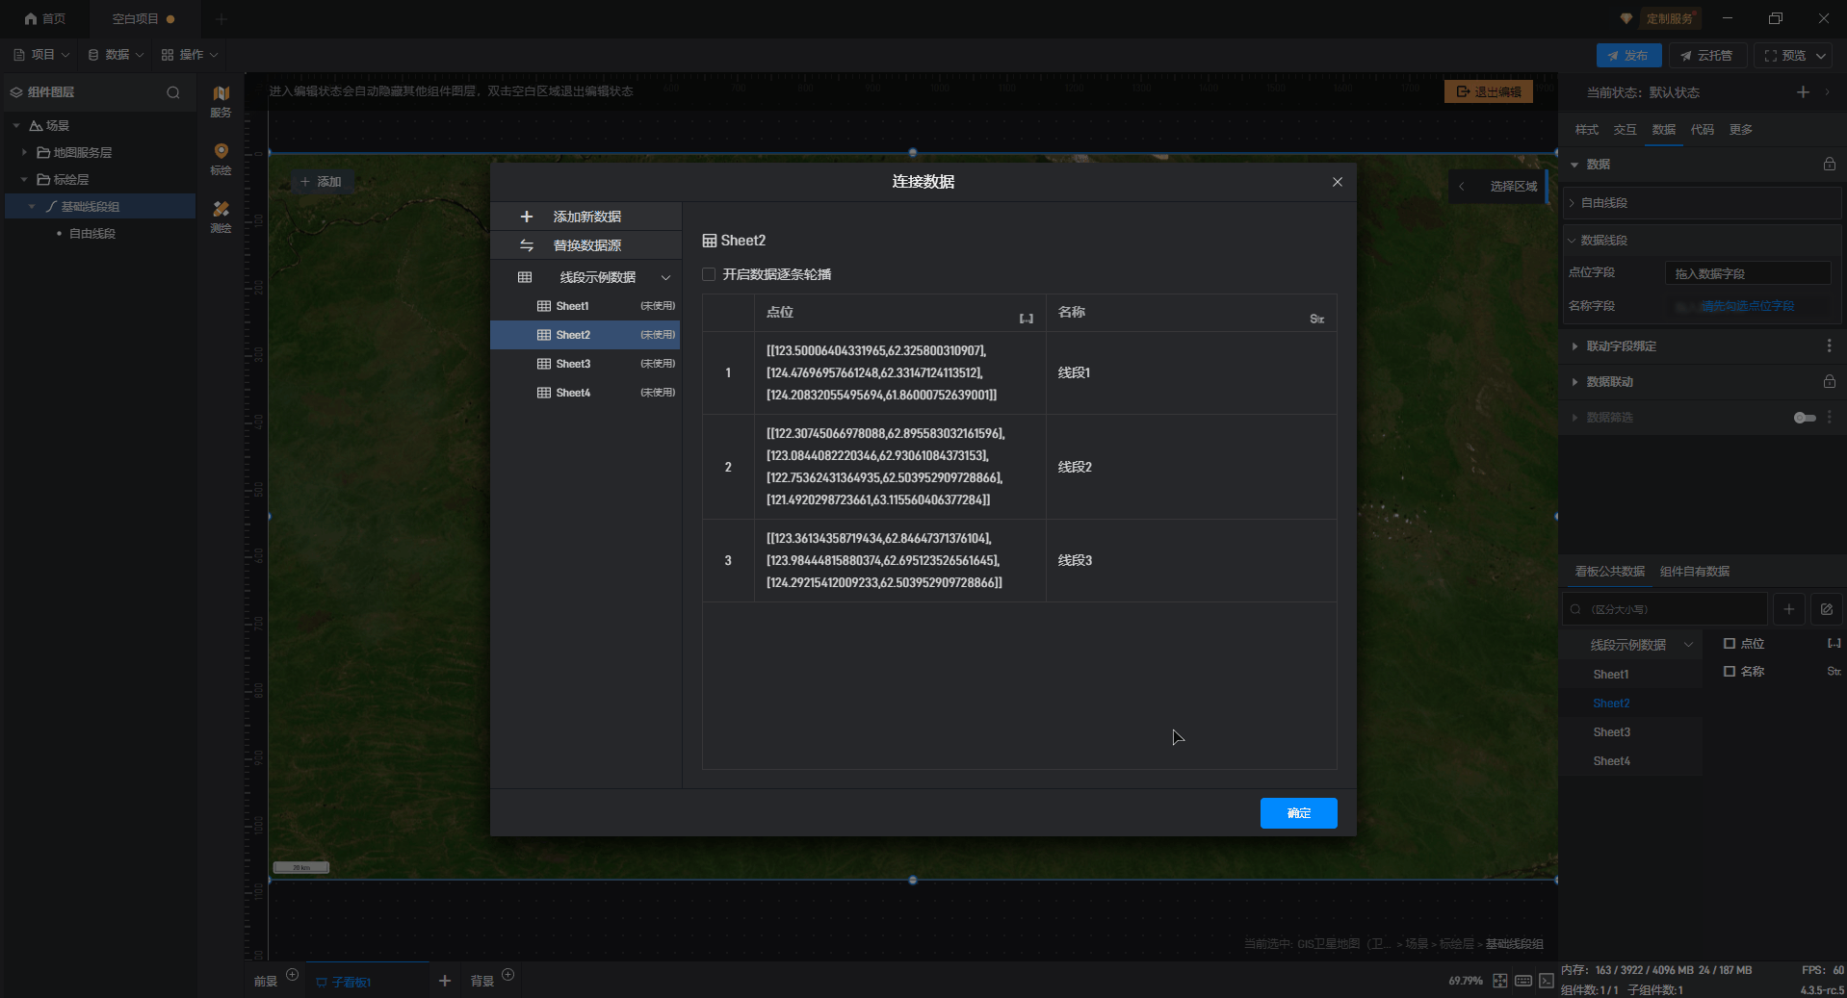Select the 测绘 measurement tool
This screenshot has height=998, width=1847.
[x=221, y=216]
